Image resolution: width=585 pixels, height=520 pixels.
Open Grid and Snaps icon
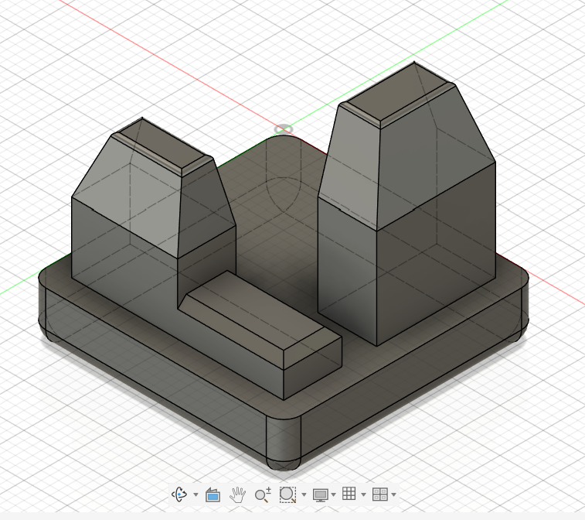pos(349,494)
